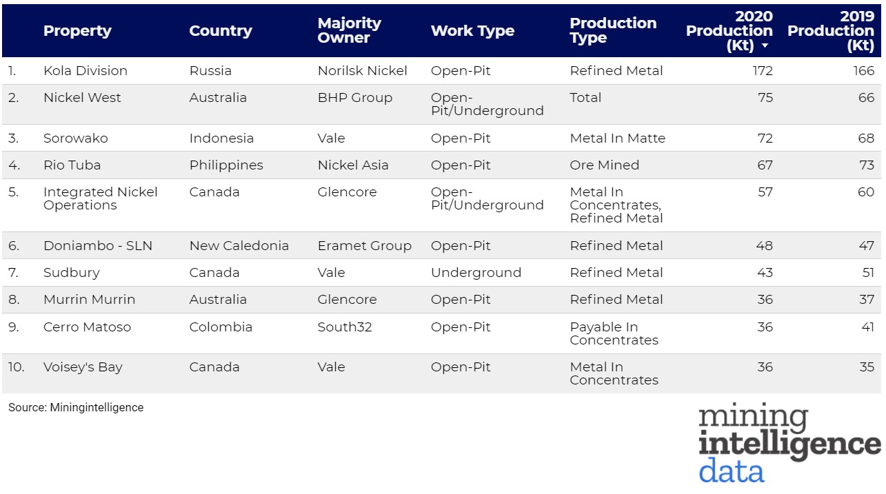Sort by the Country column header

point(221,31)
